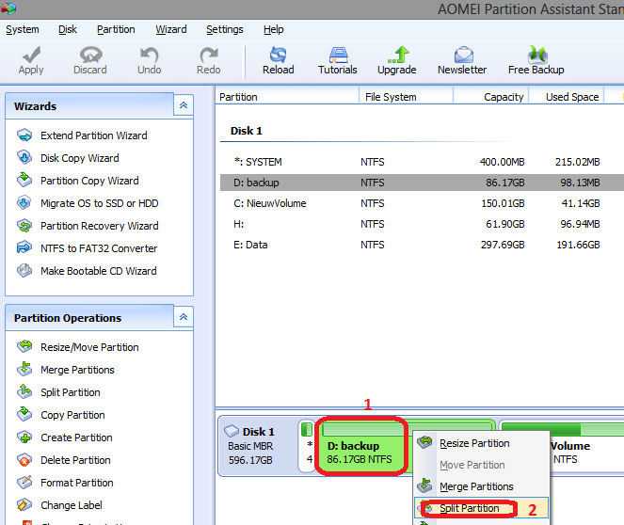Click Merge Partitions sidebar icon
The image size is (624, 525).
click(x=24, y=370)
